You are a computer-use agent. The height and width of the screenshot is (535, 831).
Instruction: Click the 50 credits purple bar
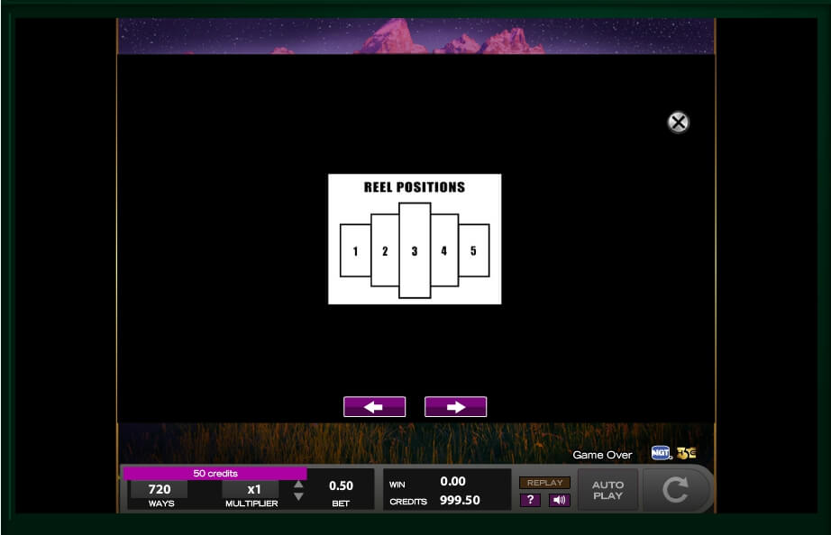click(x=215, y=474)
